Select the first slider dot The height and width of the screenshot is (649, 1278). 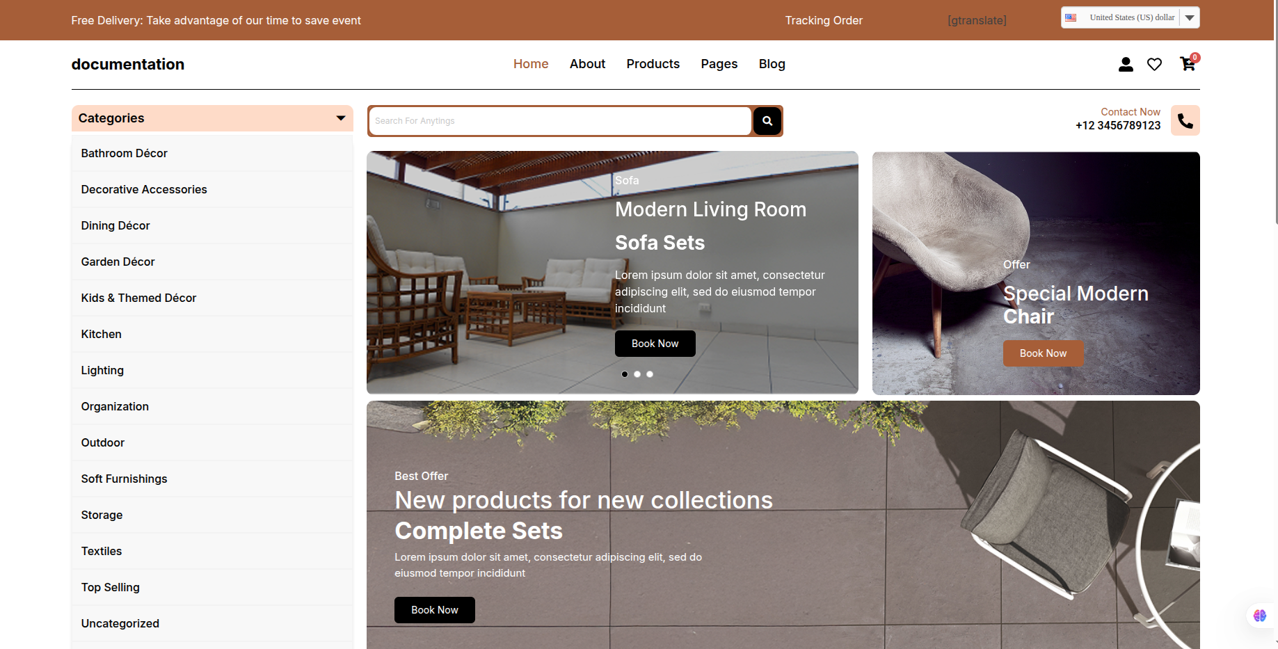[x=625, y=374]
